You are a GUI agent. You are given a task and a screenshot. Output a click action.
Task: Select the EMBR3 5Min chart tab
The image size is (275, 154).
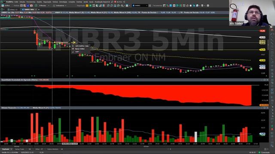pos(29,9)
